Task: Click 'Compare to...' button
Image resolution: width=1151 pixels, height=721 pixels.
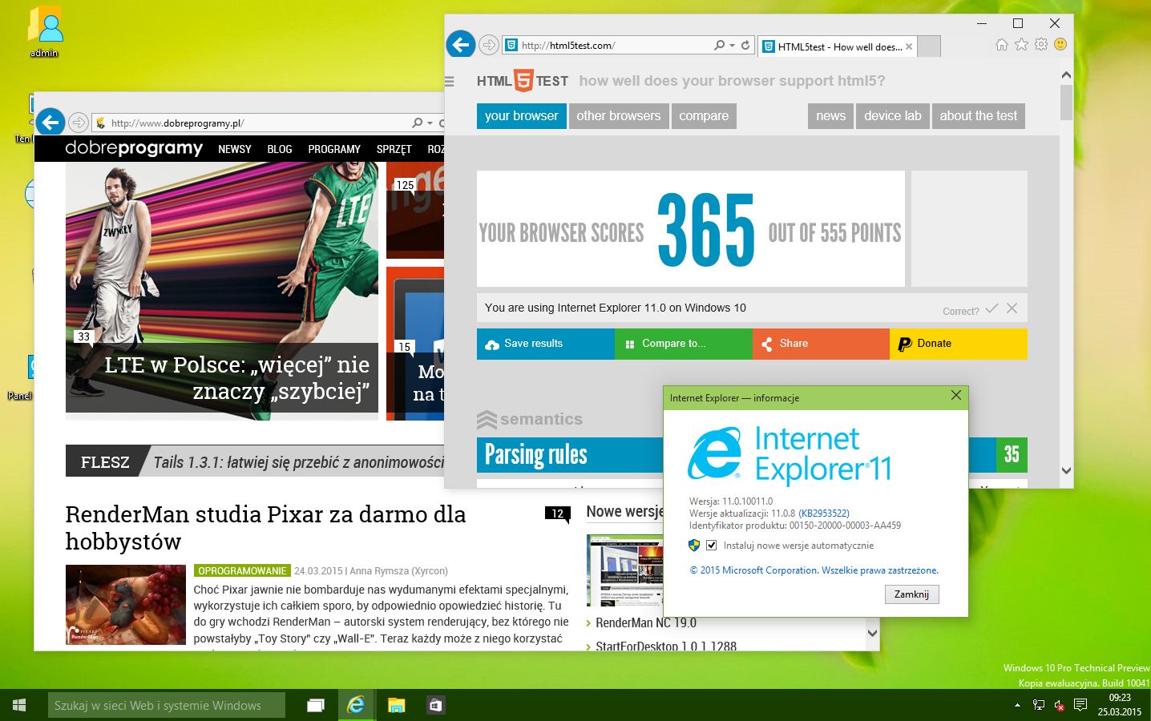Action: click(x=683, y=344)
